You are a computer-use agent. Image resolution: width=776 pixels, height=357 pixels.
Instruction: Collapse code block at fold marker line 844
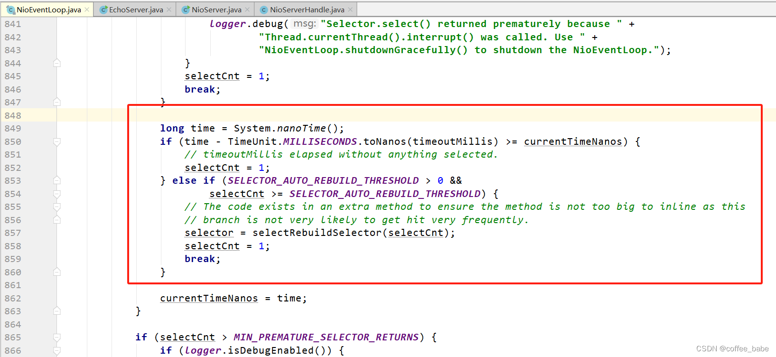point(57,63)
